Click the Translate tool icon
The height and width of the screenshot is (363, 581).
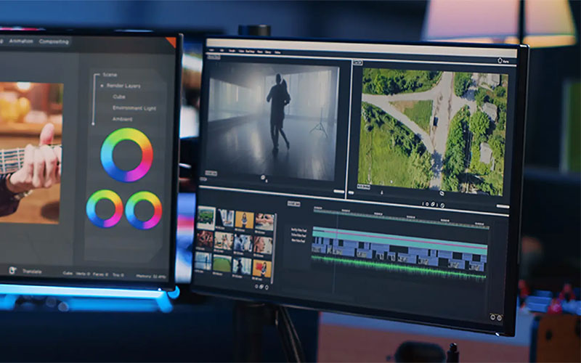click(x=12, y=271)
